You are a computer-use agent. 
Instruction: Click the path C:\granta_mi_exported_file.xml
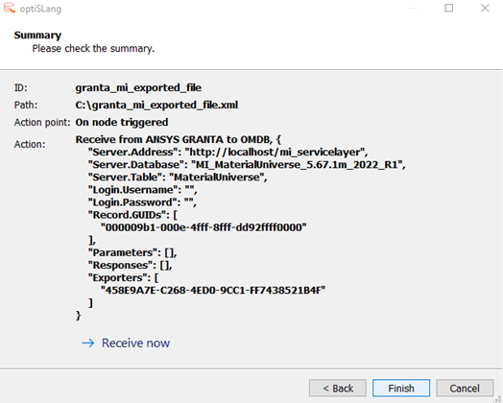coord(156,105)
